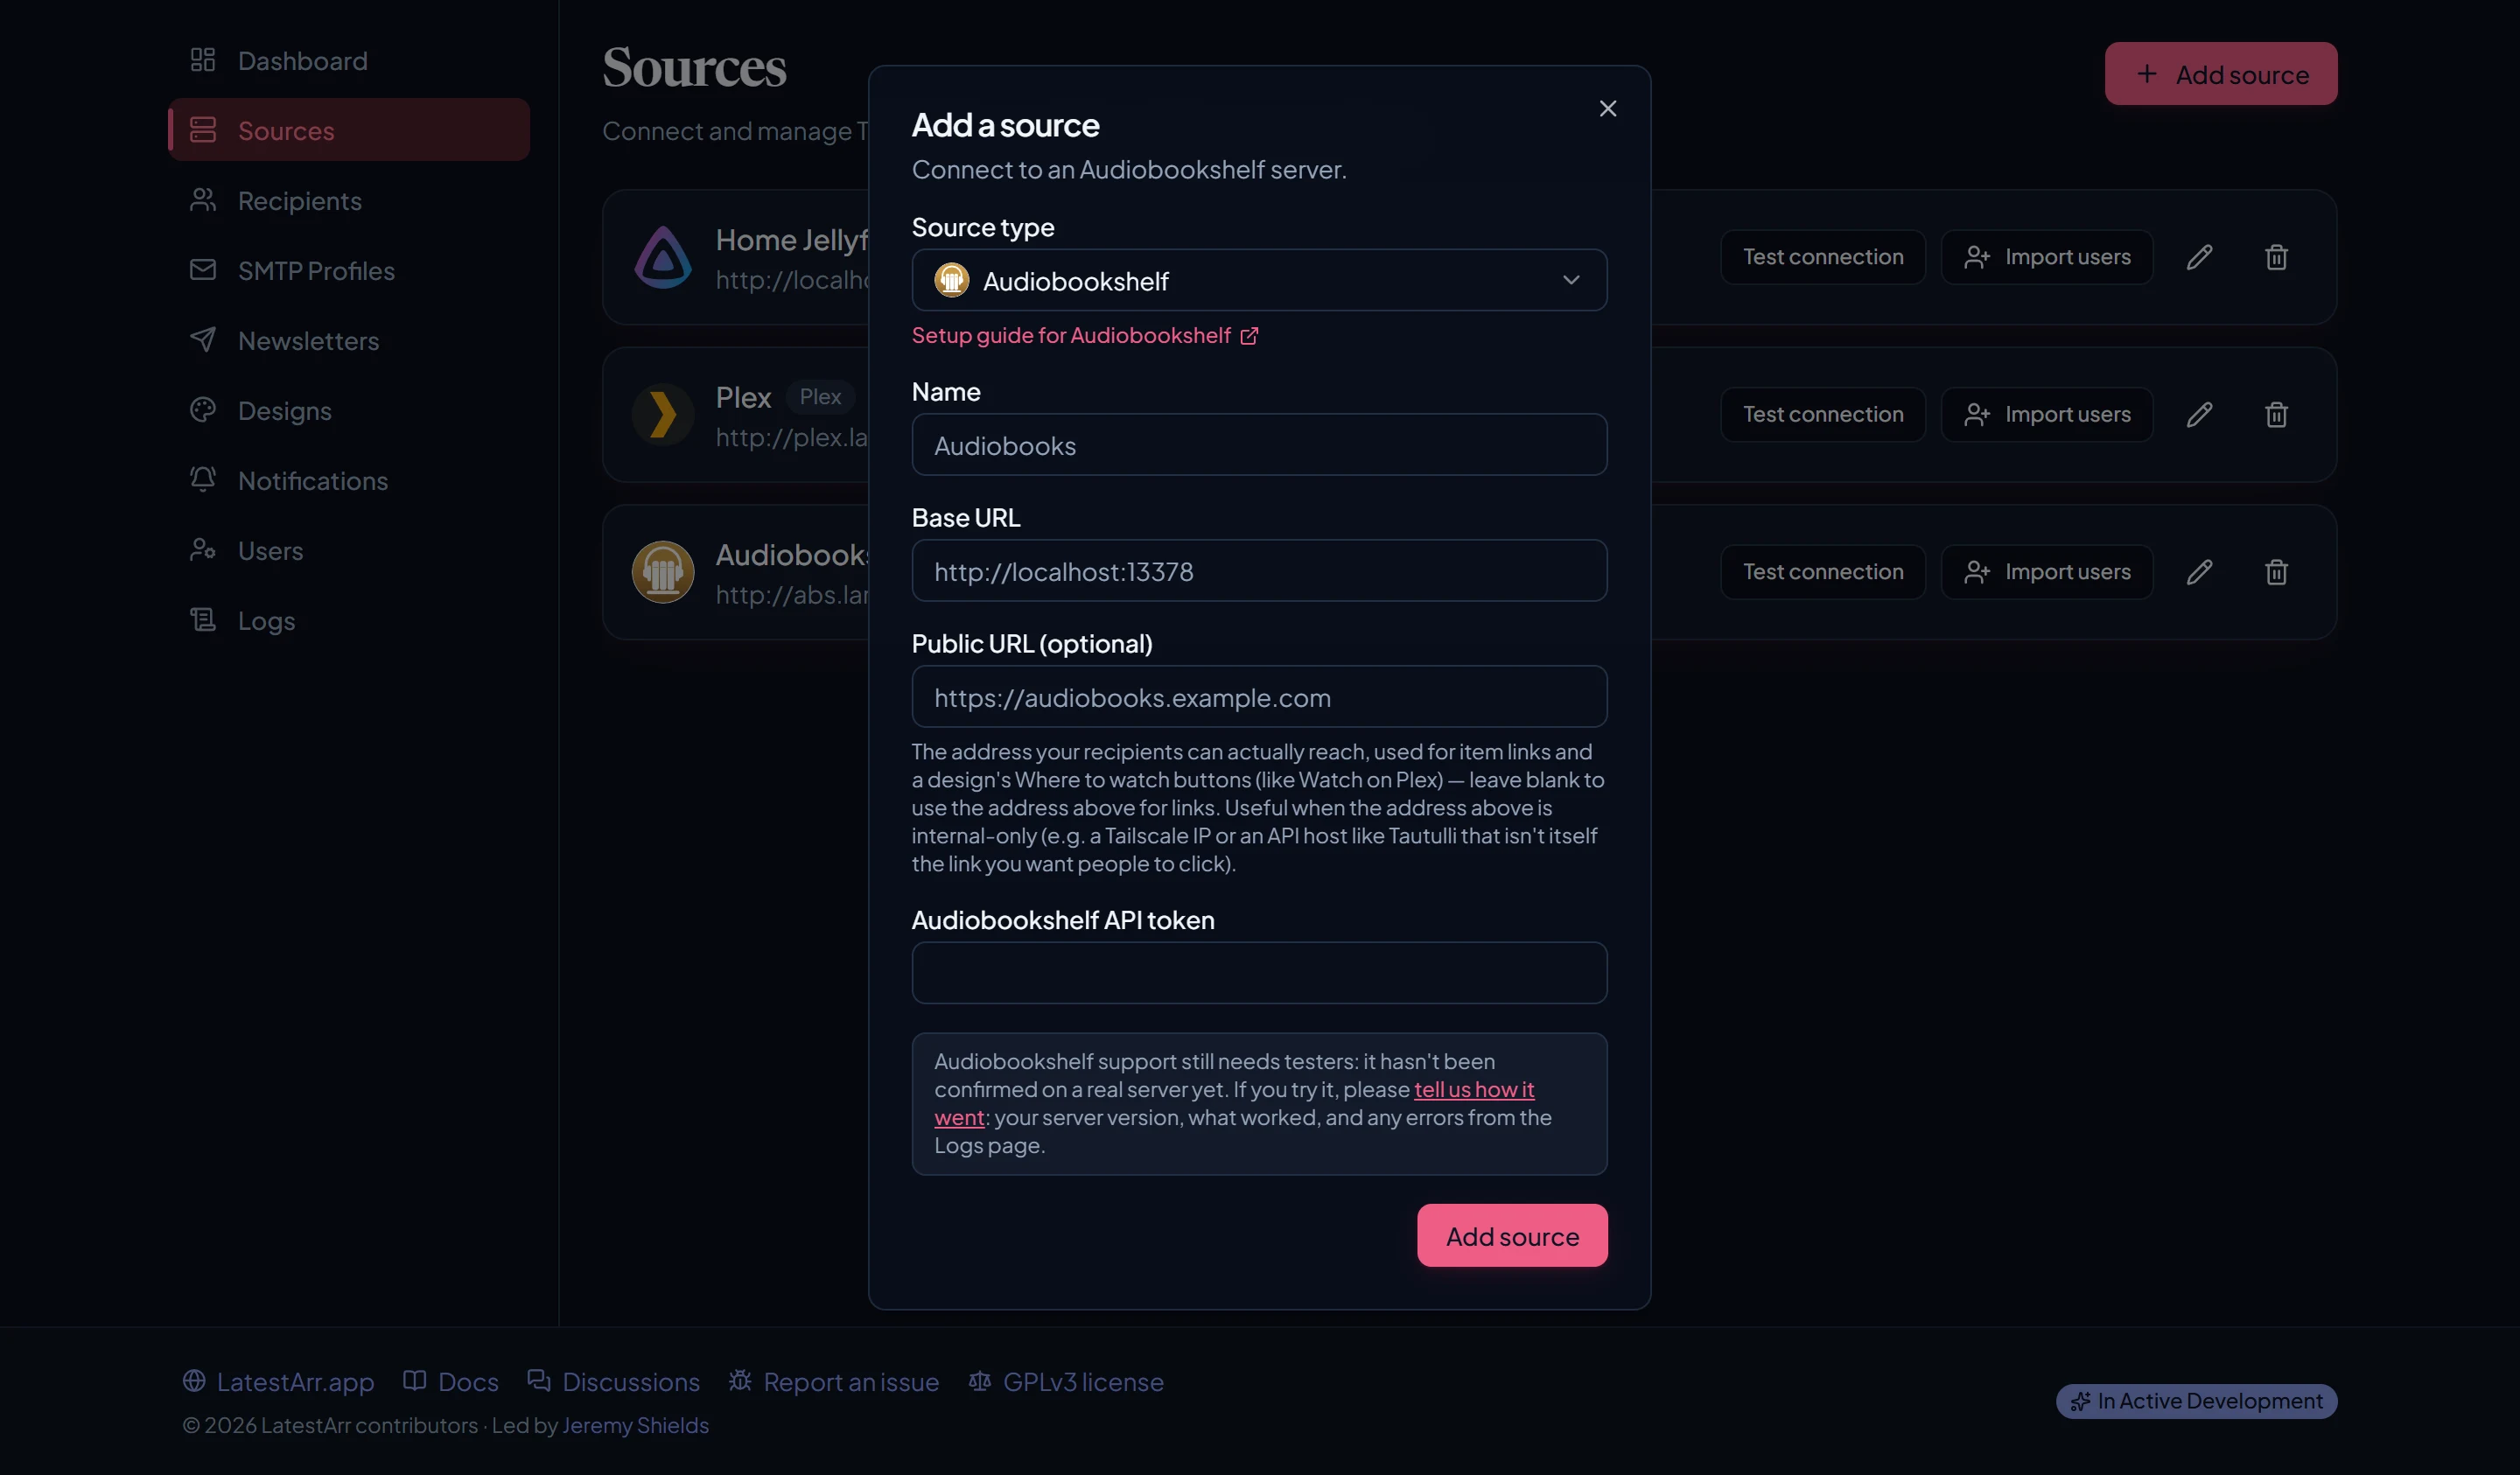This screenshot has height=1475, width=2520.
Task: Open the Source type dropdown
Action: pyautogui.click(x=1259, y=281)
